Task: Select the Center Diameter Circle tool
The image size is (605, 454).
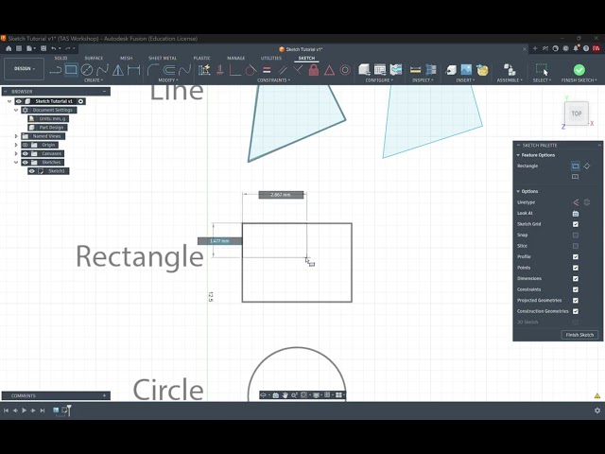Action: coord(87,70)
